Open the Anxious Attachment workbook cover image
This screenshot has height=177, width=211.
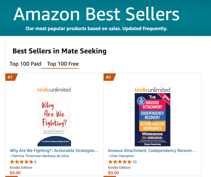click(x=152, y=120)
